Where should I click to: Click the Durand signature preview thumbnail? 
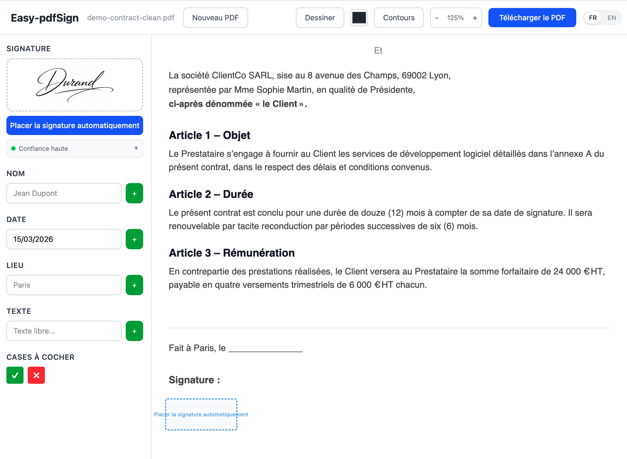[75, 85]
